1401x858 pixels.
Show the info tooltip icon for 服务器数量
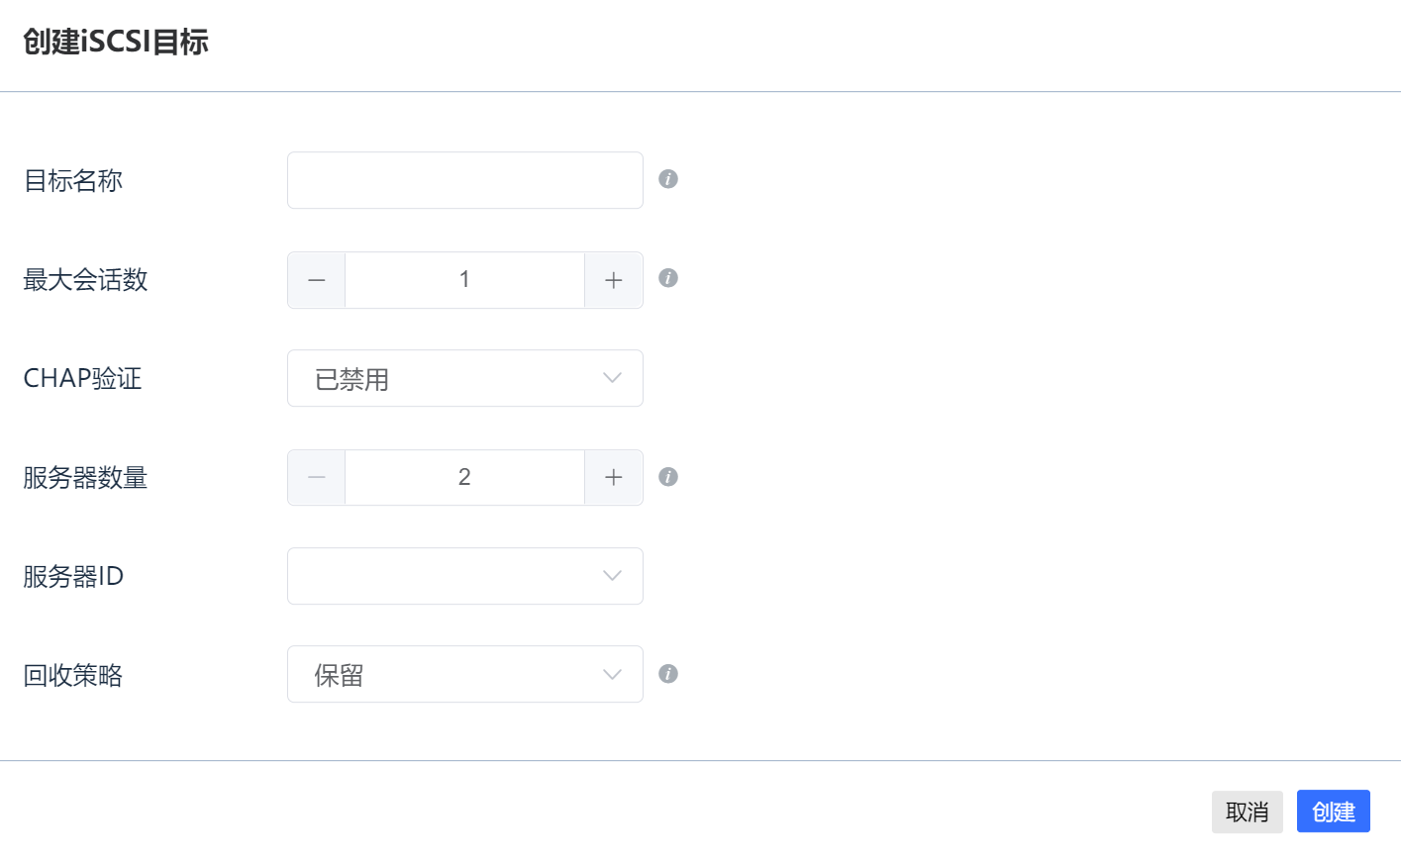tap(668, 477)
